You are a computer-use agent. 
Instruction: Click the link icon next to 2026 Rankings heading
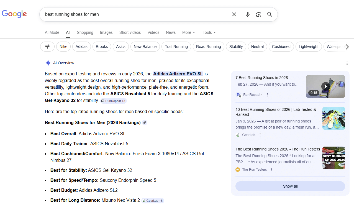coord(144,122)
